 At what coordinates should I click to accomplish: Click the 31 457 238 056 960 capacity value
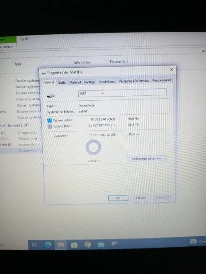pyautogui.click(x=102, y=135)
